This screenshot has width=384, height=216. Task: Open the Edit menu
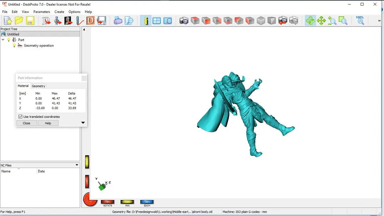coord(15,12)
